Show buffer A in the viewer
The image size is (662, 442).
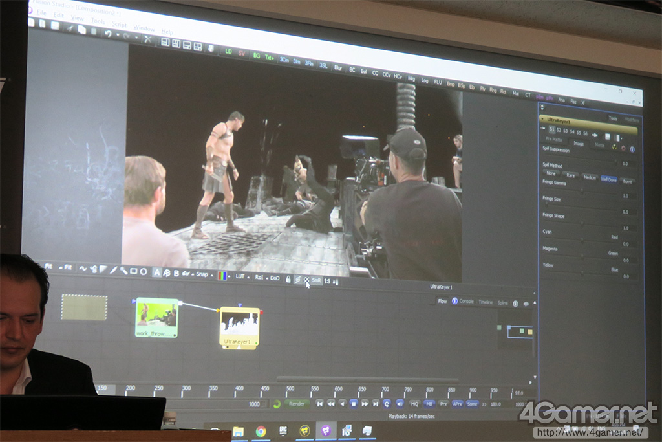point(157,272)
